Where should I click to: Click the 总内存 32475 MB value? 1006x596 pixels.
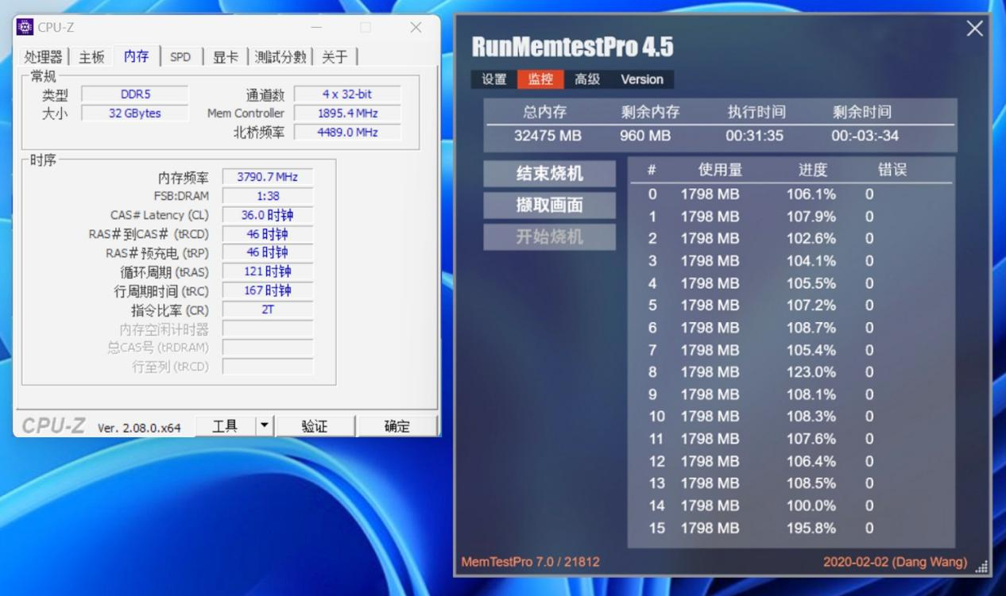[547, 136]
